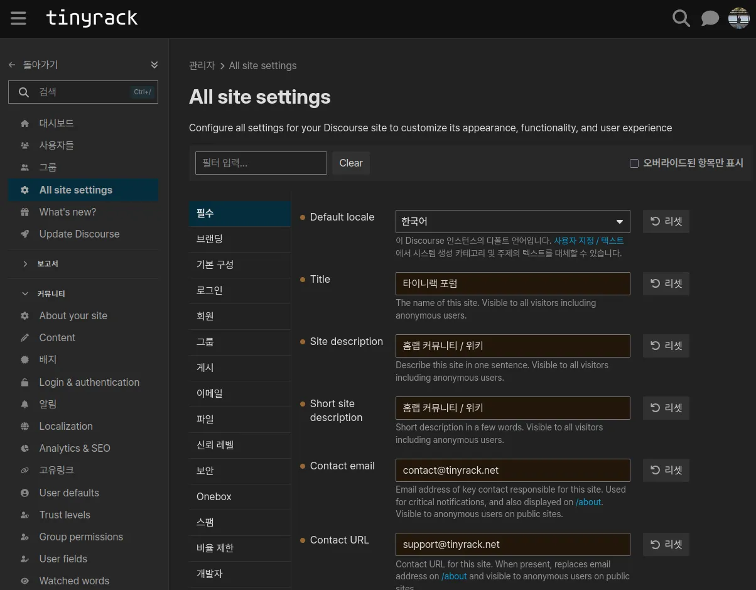
Task: Open the user avatar menu
Action: (738, 18)
